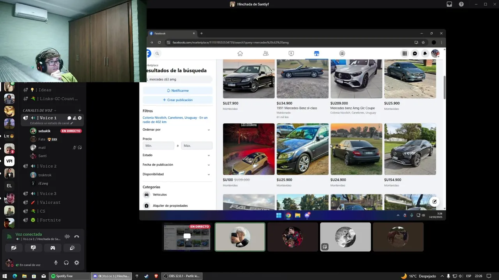Open chat for Voice 1 channel
This screenshot has height=280, width=499.
(x=69, y=118)
